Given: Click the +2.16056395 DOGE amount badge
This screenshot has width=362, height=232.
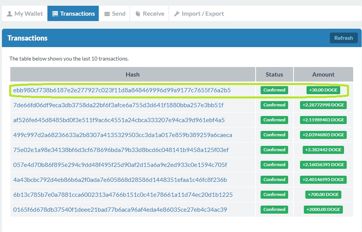Looking at the screenshot, I should (323, 165).
